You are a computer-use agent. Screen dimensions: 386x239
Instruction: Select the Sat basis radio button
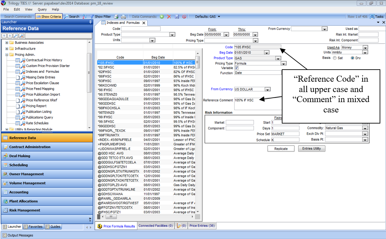(335, 58)
